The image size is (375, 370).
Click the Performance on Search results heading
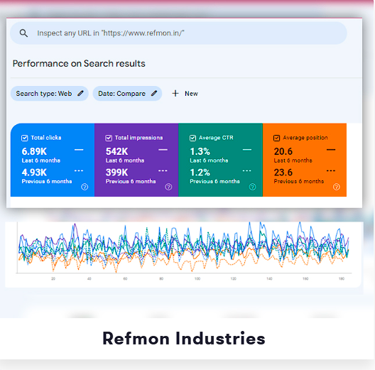coord(79,64)
